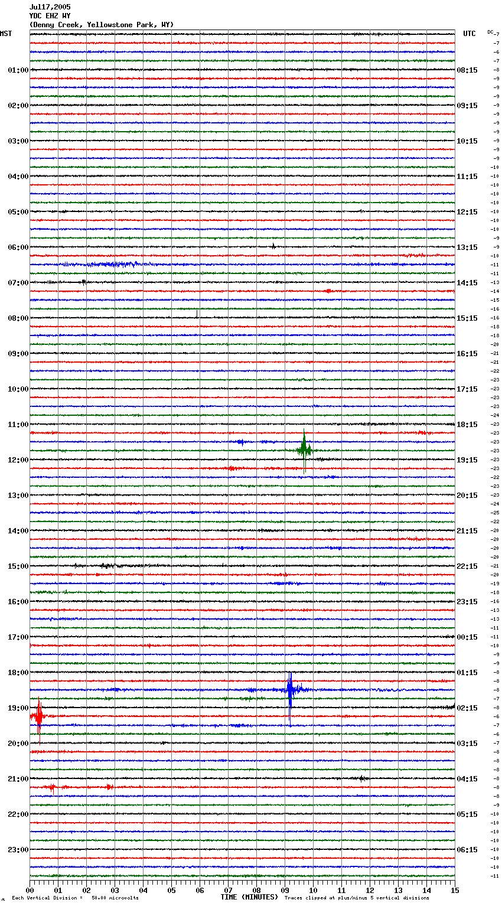Click the 16:00 MST time label
This screenshot has height=906, width=502.
(x=18, y=602)
